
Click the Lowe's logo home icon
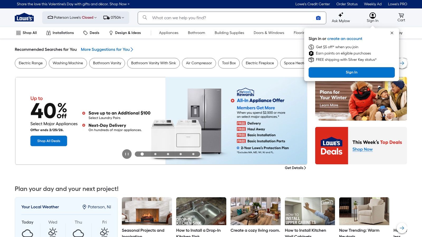24,17
